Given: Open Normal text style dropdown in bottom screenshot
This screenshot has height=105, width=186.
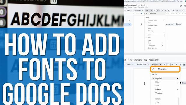Looking at the screenshot, I should 143,64.
